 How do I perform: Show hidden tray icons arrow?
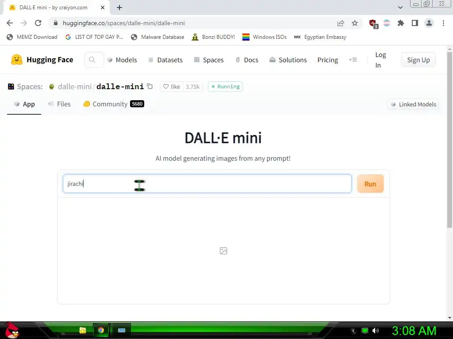click(353, 331)
